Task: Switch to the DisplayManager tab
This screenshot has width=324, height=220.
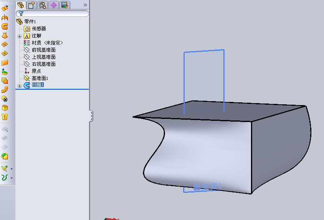Action: 65,5
